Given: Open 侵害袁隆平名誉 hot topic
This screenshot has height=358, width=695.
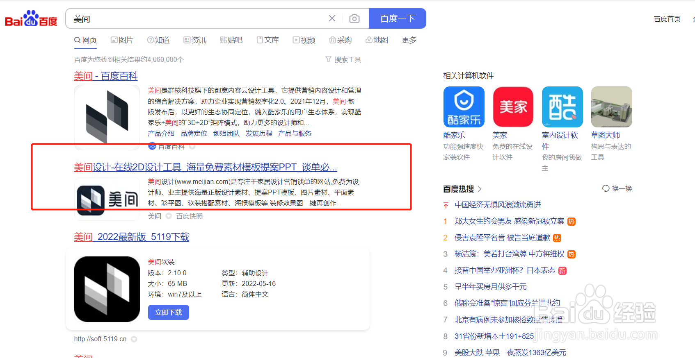Looking at the screenshot, I should click(502, 238).
